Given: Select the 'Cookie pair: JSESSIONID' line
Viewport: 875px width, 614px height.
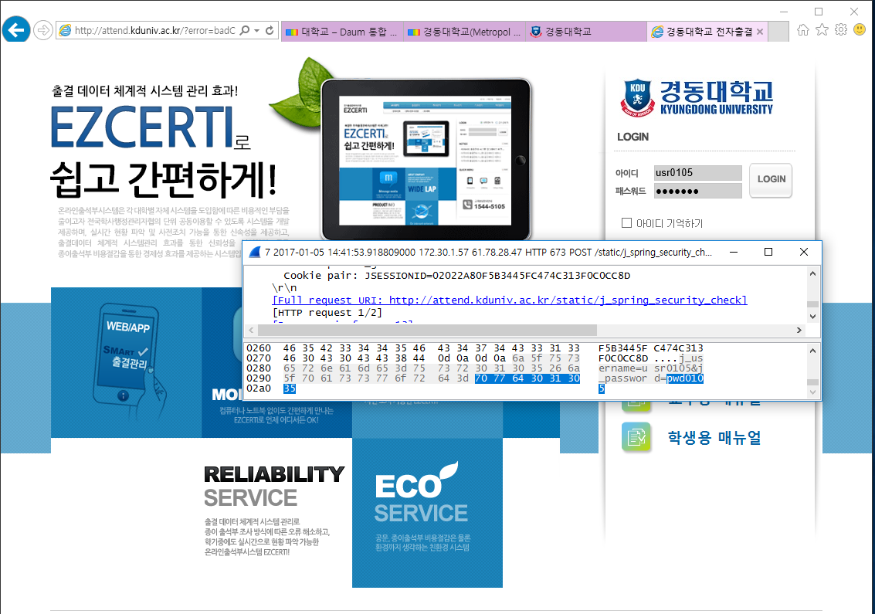Looking at the screenshot, I should pyautogui.click(x=456, y=276).
